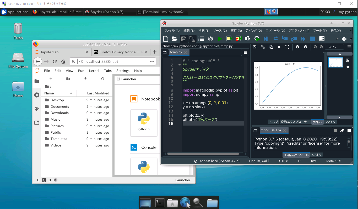Open the plot pane hamburger options menu
358x209 pixels.
[x=349, y=47]
